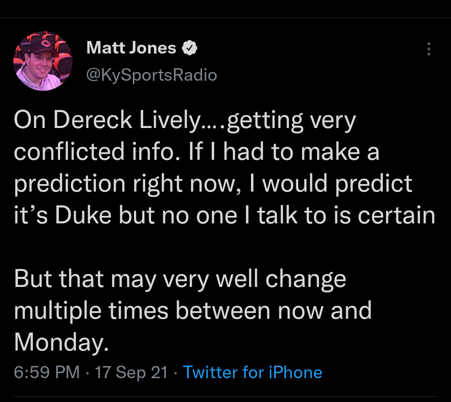Click the word "change" in the tweet

[306, 279]
